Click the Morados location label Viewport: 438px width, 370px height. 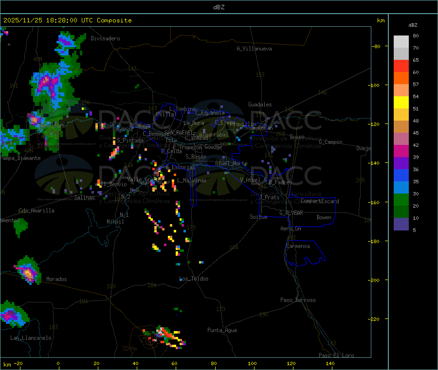57,279
